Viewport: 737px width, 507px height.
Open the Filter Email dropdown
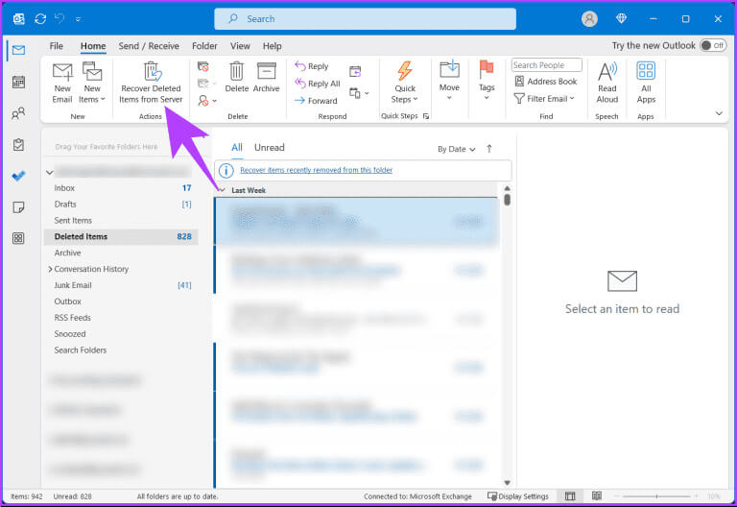click(x=544, y=98)
